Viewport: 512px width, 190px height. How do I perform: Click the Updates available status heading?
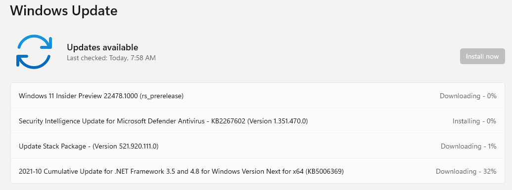coord(102,47)
